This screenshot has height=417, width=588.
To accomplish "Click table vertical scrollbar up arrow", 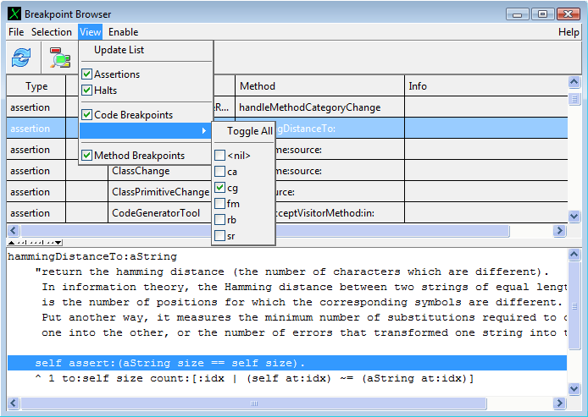I will pos(574,81).
